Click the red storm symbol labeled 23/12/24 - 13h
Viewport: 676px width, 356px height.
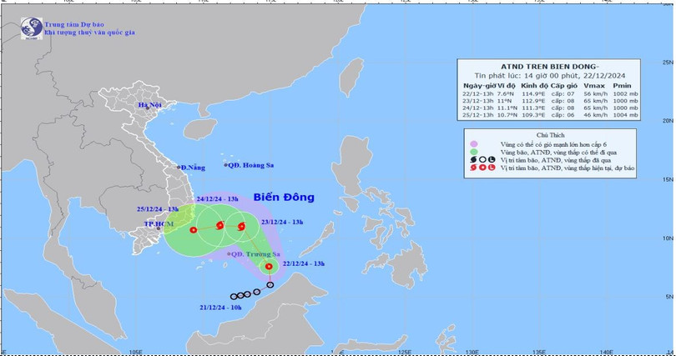(240, 226)
